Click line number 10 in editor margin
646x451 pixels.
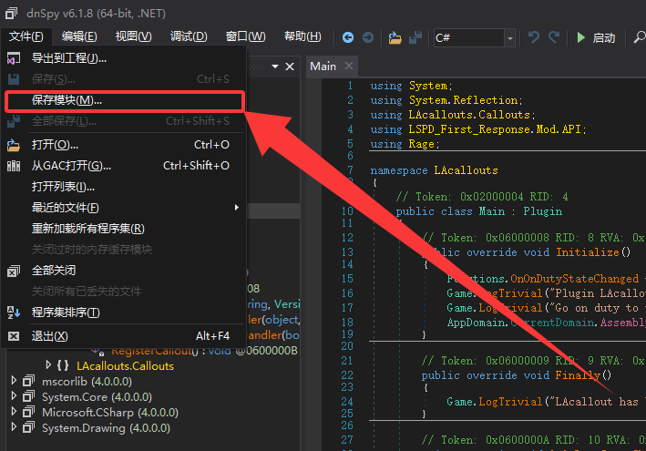coord(347,211)
